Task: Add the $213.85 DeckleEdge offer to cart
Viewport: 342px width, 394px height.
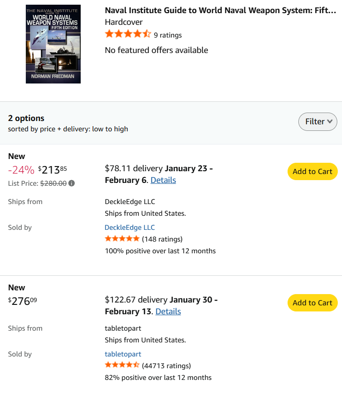Action: [x=312, y=172]
